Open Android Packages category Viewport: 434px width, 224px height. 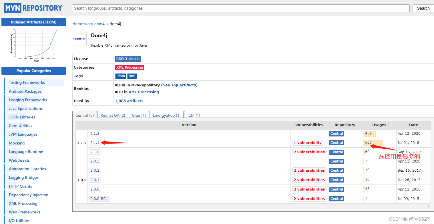click(x=25, y=92)
